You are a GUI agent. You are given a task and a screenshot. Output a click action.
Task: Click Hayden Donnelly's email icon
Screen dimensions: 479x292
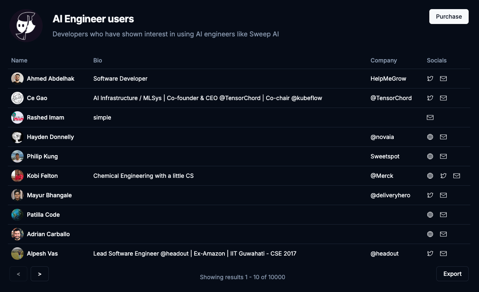[x=443, y=137]
